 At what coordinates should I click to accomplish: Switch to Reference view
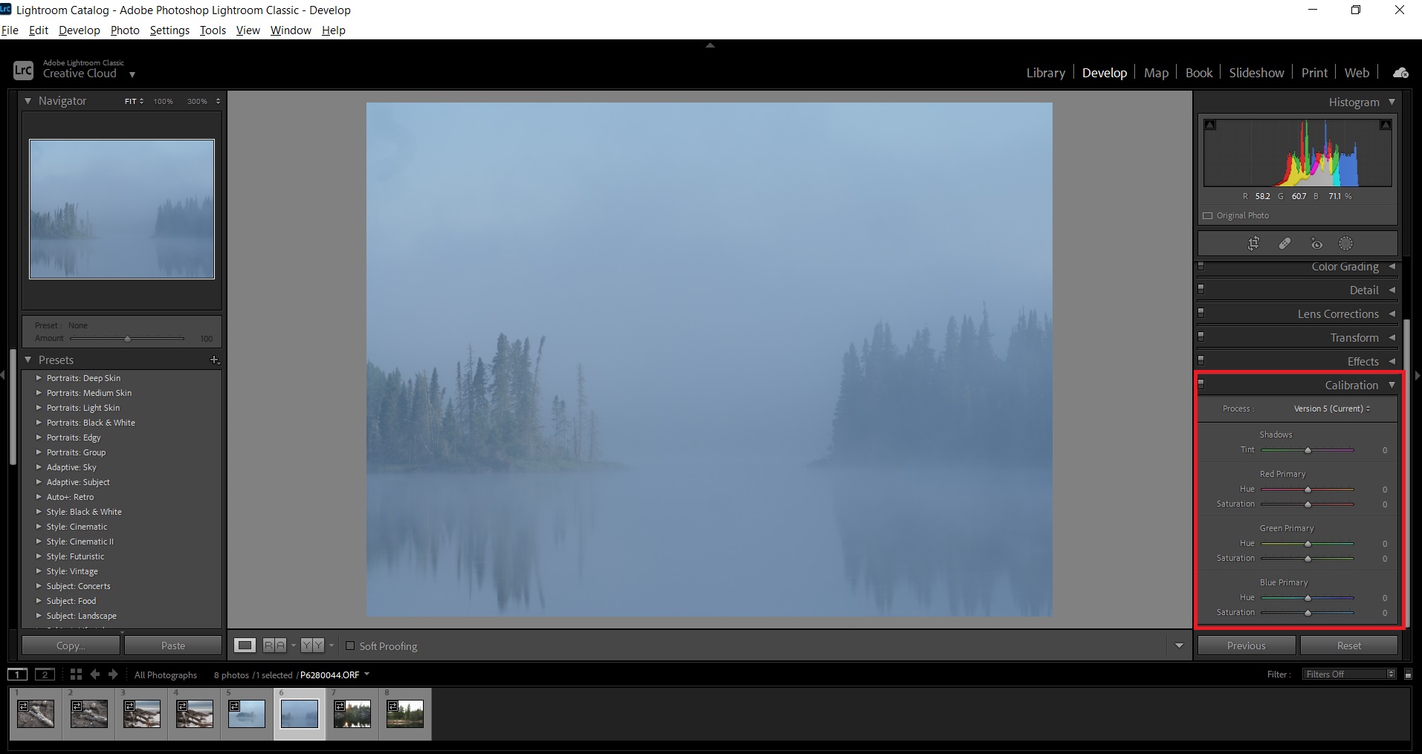point(274,645)
